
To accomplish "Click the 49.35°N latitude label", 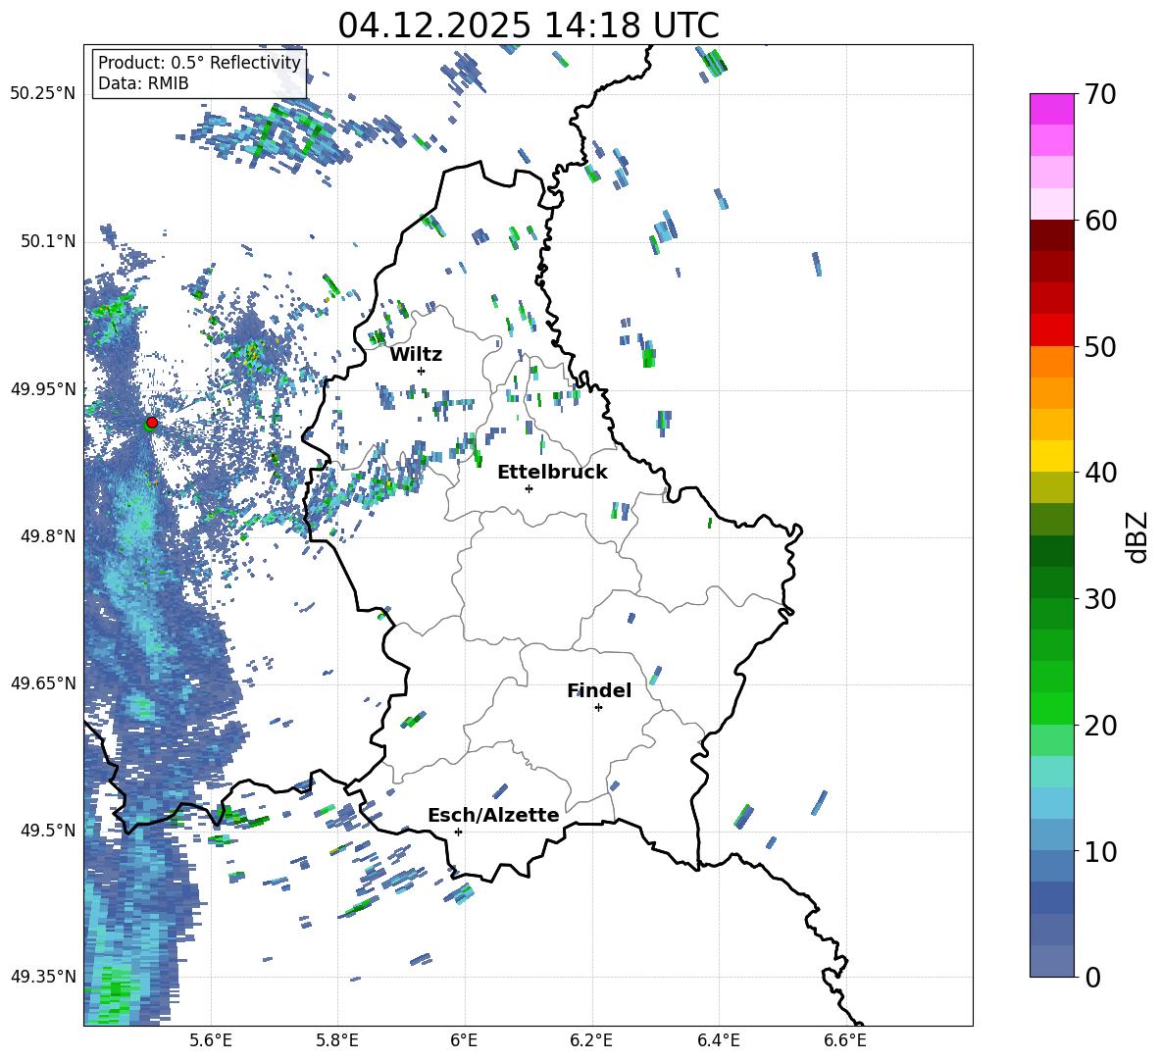I will point(43,977).
